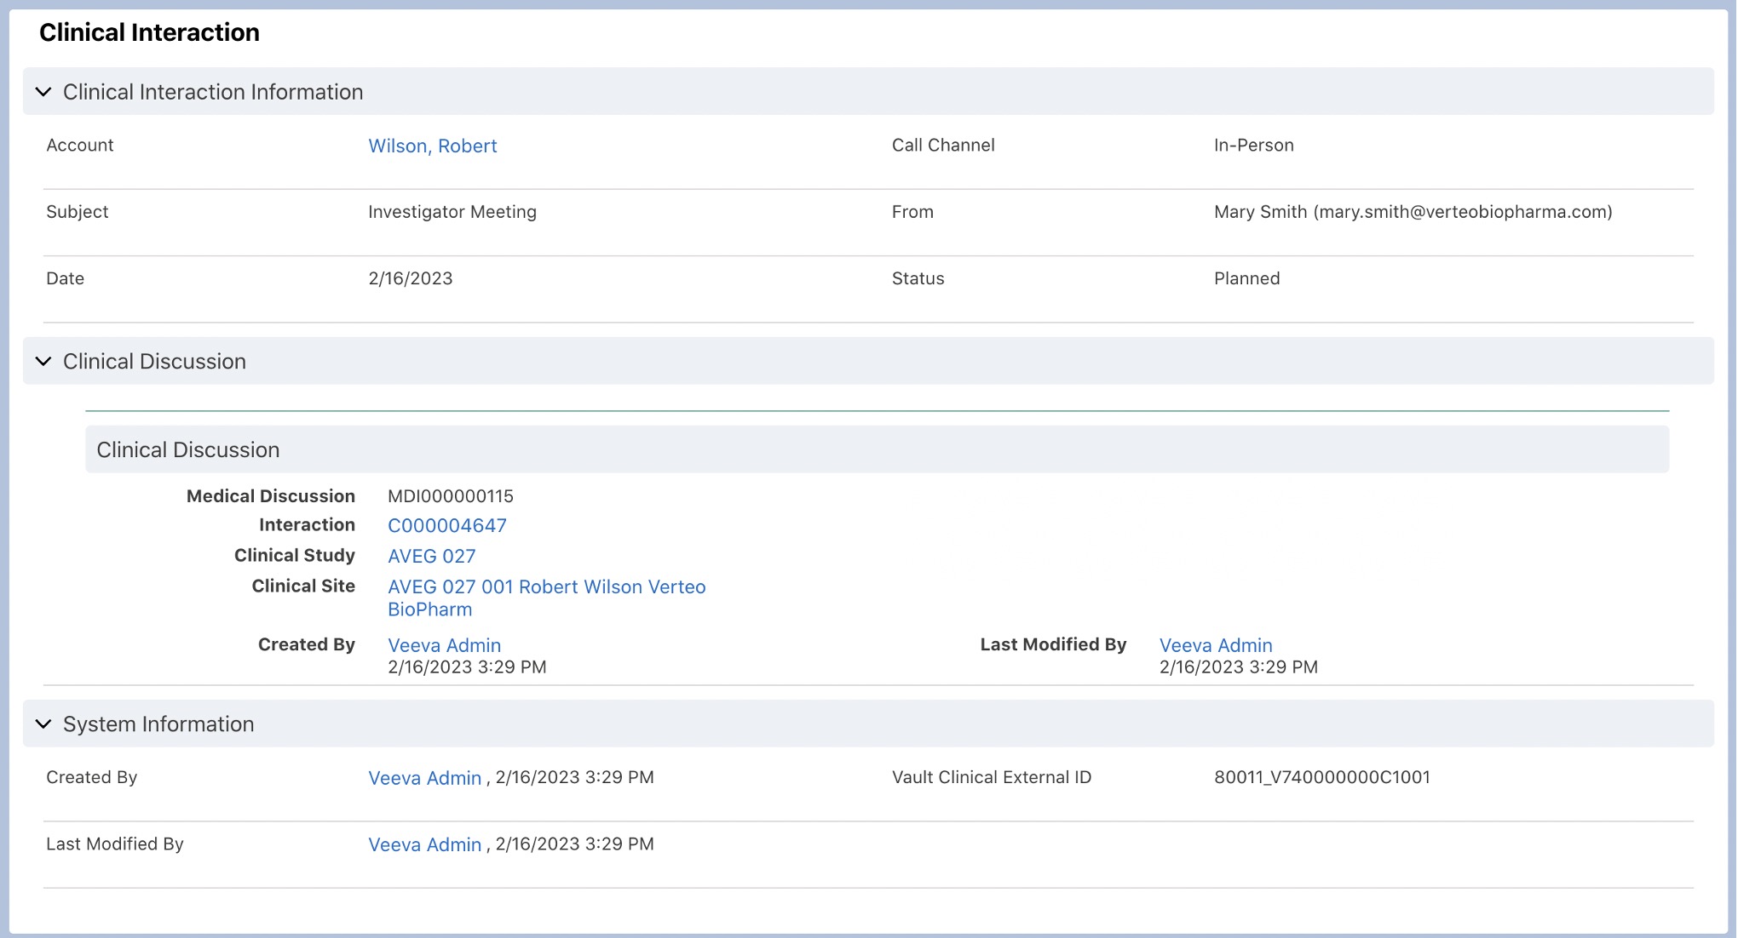Image resolution: width=1738 pixels, height=938 pixels.
Task: Click the Planned status value
Action: point(1246,279)
